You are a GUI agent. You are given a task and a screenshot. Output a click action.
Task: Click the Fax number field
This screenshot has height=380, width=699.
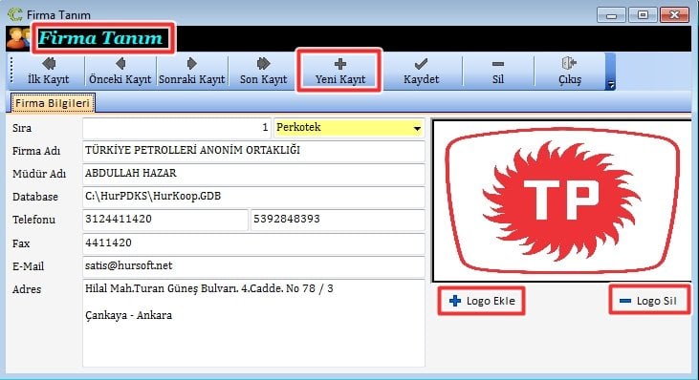253,243
